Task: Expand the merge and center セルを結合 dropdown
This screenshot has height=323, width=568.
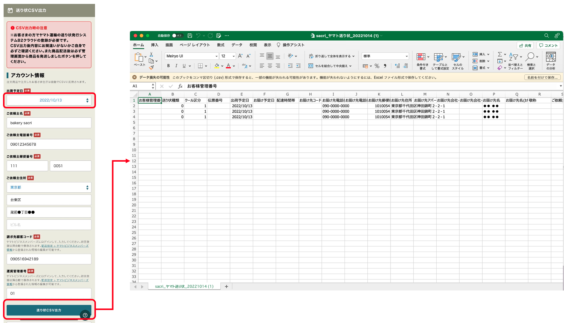Action: coord(350,66)
